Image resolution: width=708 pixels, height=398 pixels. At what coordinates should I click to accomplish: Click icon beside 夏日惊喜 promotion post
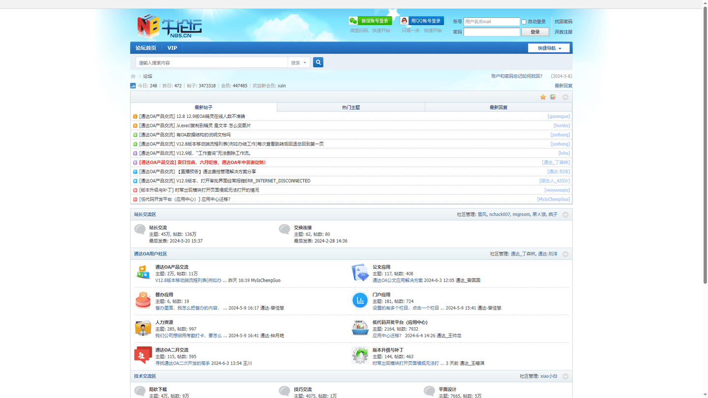135,163
